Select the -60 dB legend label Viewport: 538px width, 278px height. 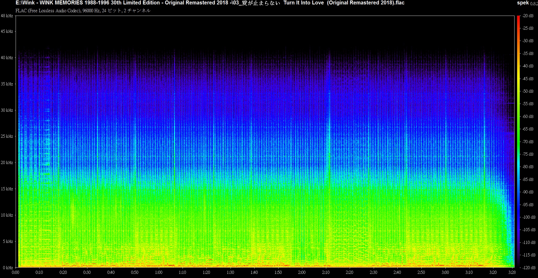click(x=528, y=116)
